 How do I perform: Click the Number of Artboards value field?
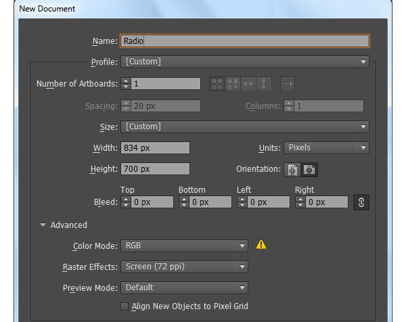click(166, 84)
